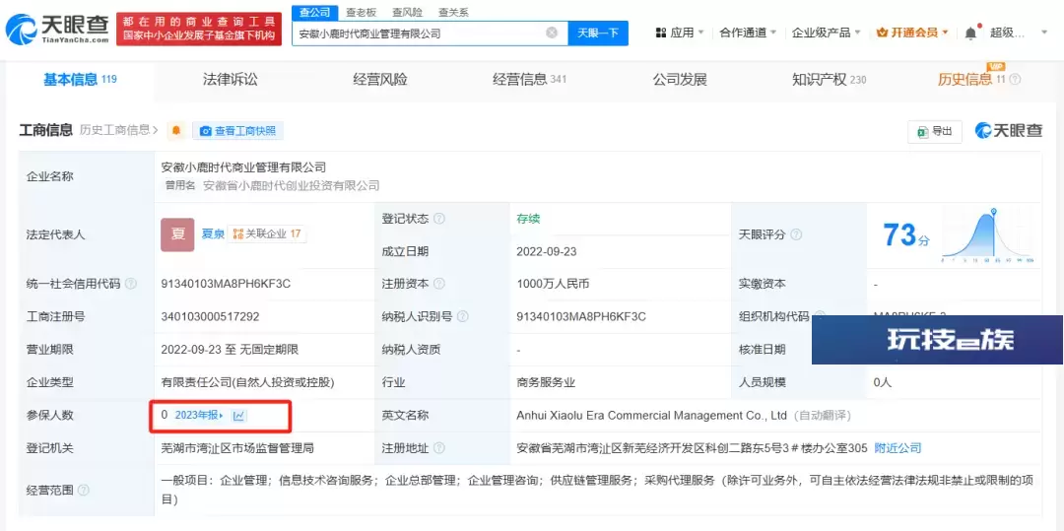Screen dimensions: 1064x531
Task: Click the help icon beside 统一社会信用代码
Action: click(131, 284)
